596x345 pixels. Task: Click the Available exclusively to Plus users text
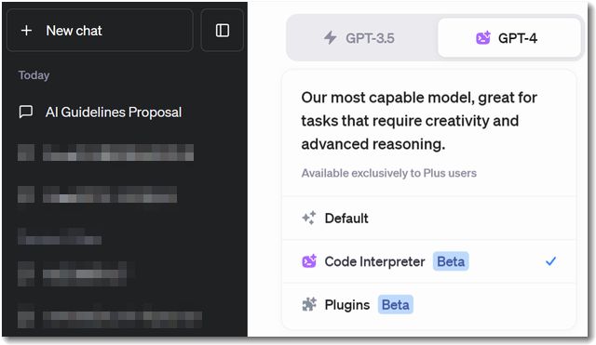pos(389,173)
